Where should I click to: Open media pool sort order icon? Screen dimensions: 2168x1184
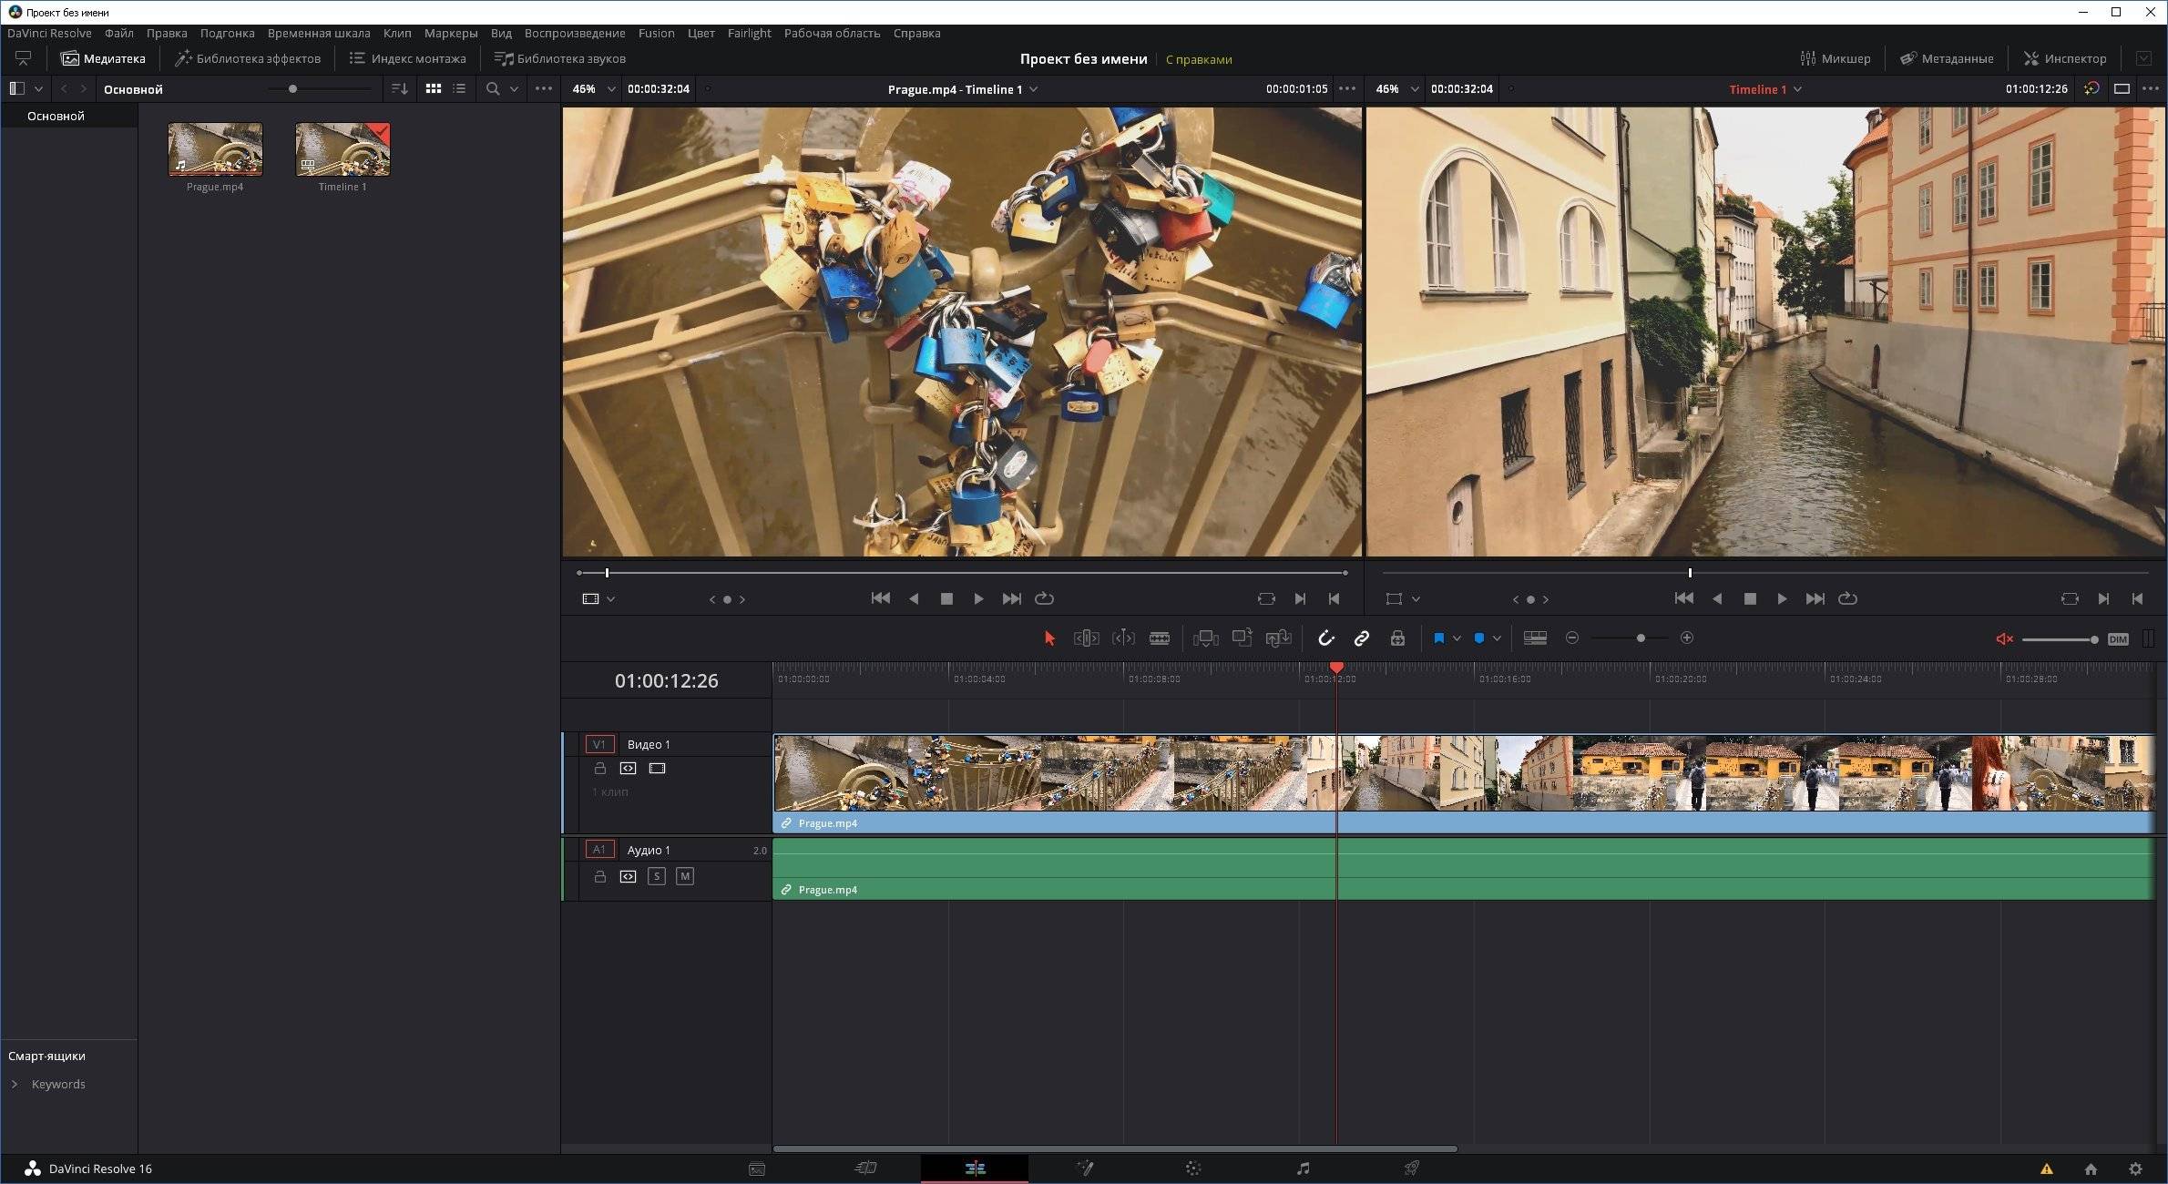tap(399, 89)
